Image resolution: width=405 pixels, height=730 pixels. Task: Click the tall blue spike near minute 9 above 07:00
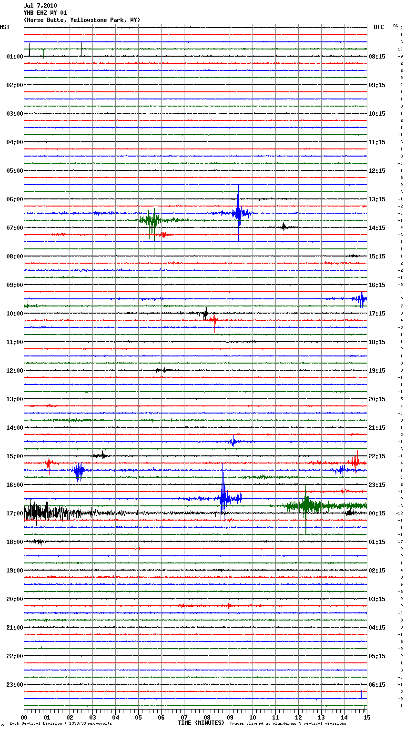(x=238, y=213)
